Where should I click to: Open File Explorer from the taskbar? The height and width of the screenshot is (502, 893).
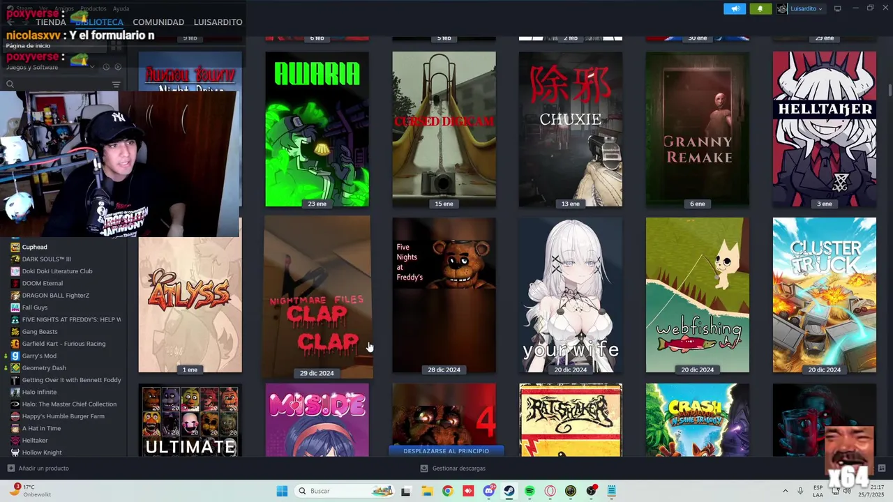tap(427, 491)
